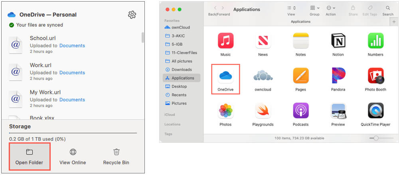Open the Notion app icon

tap(338, 41)
